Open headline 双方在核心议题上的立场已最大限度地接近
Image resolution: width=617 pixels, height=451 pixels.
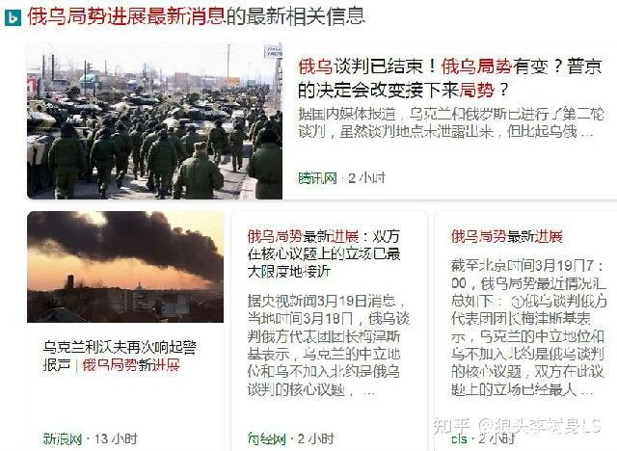tap(324, 253)
